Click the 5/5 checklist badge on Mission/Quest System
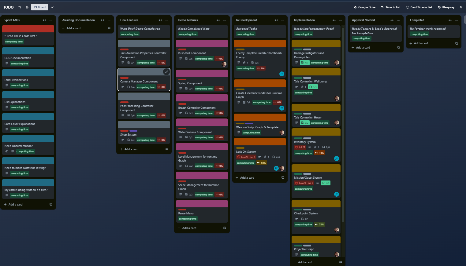This screenshot has width=466, height=266. point(326,183)
